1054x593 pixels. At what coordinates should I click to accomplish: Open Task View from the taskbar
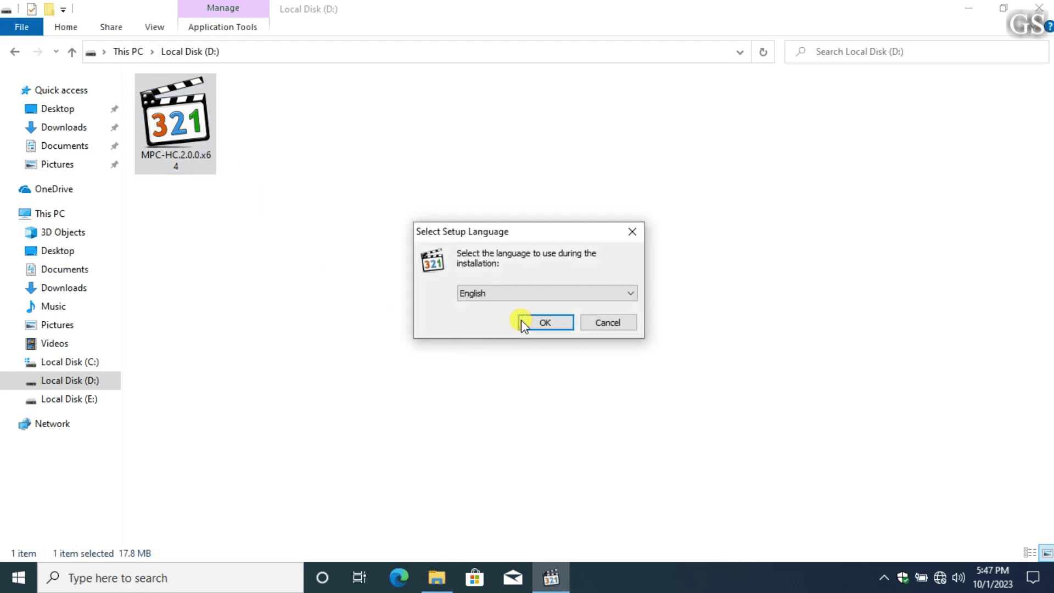coord(359,578)
